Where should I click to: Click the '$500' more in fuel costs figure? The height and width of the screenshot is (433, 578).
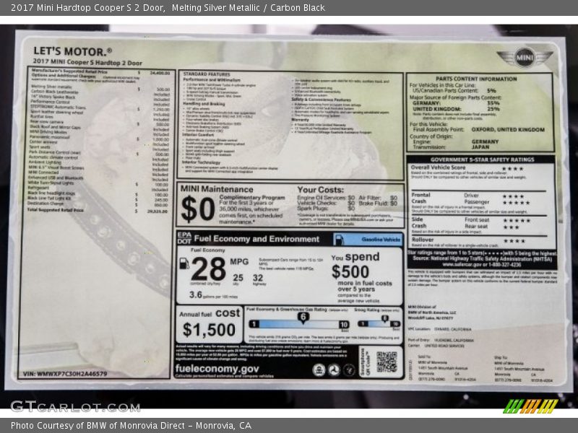click(x=350, y=272)
